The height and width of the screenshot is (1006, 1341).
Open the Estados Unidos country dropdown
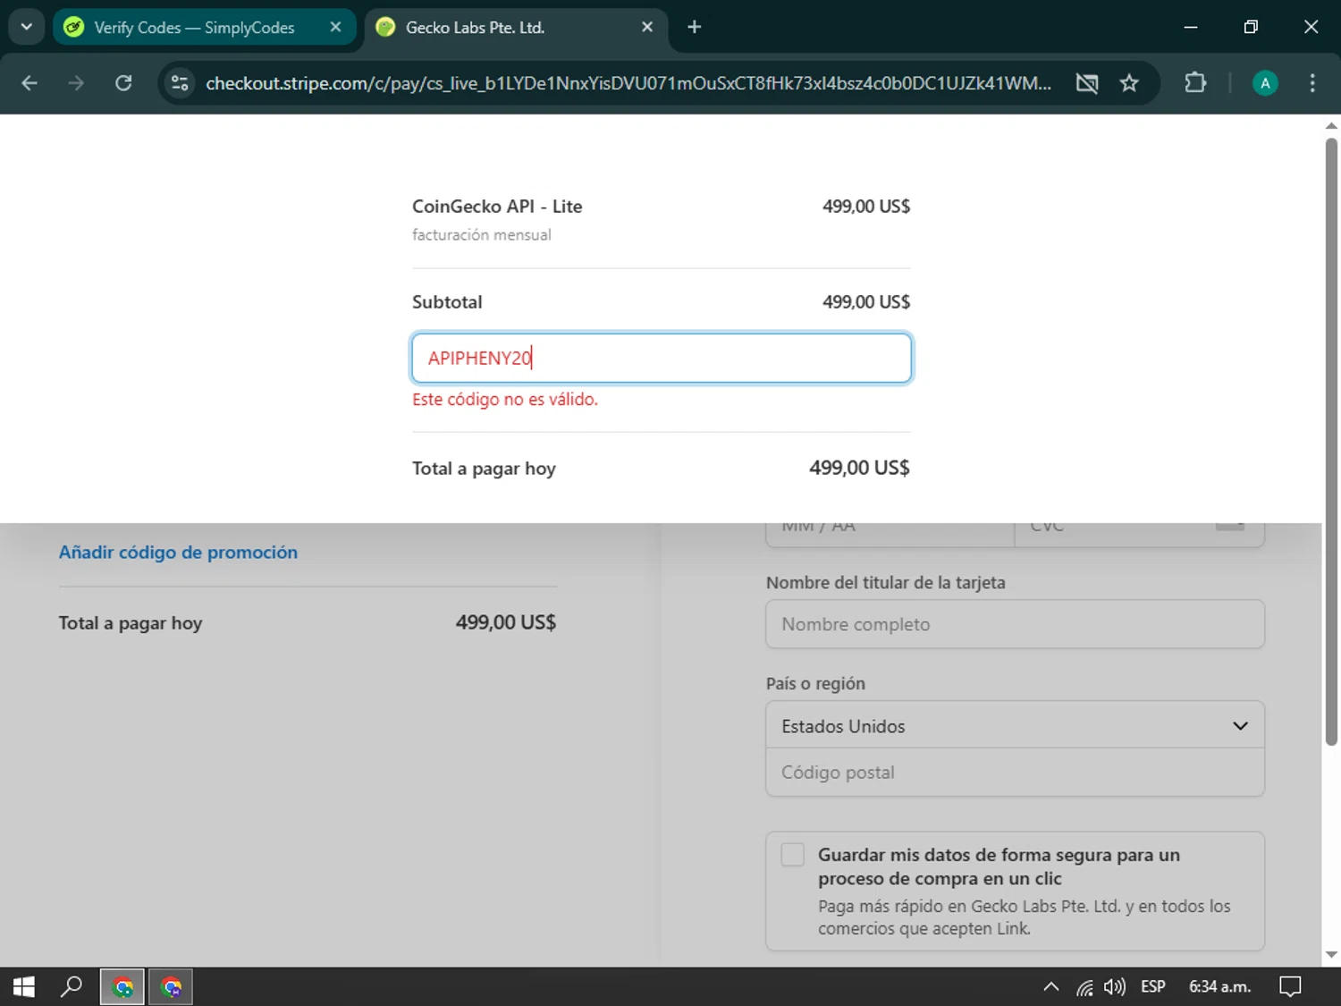coord(1015,725)
